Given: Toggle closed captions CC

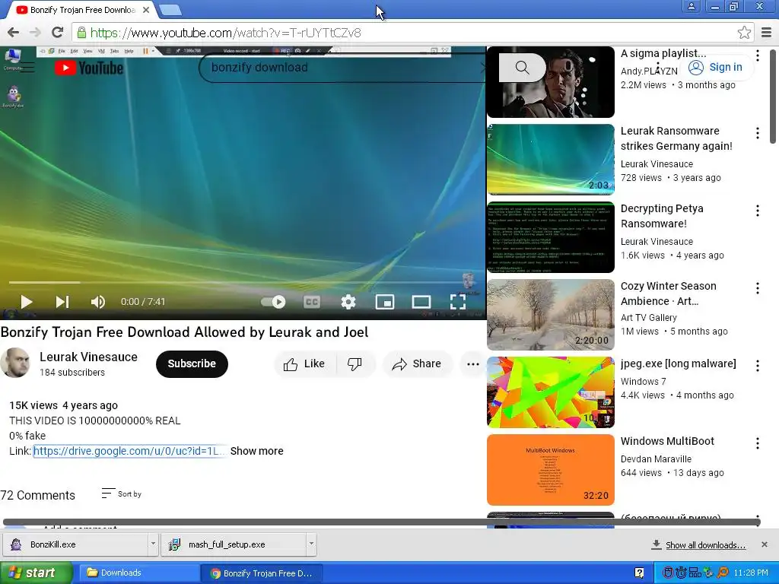Looking at the screenshot, I should 311,301.
